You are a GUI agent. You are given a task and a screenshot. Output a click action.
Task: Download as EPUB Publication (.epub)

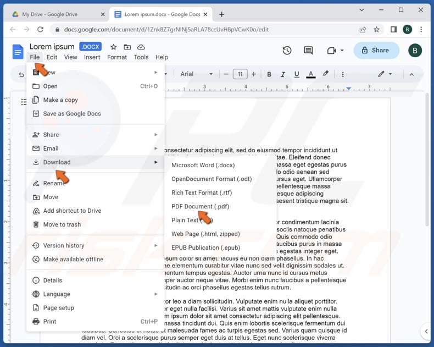click(220, 248)
